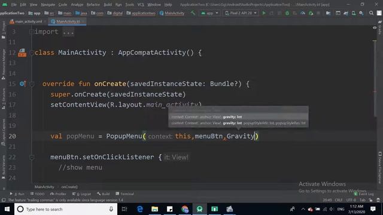The height and width of the screenshot is (215, 383).
Task: Click the Run Anything icon in toolbar
Action: point(338,13)
